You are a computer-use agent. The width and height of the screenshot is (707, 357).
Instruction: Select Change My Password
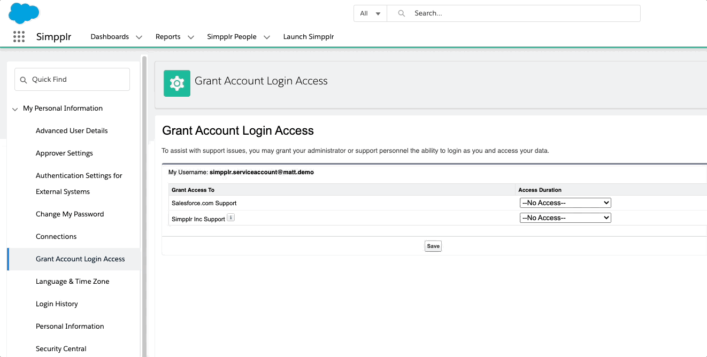[x=70, y=214]
